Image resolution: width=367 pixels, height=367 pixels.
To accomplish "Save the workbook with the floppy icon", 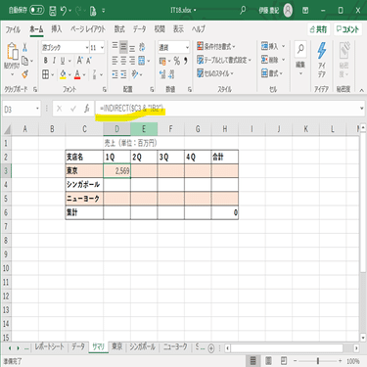I will point(53,11).
